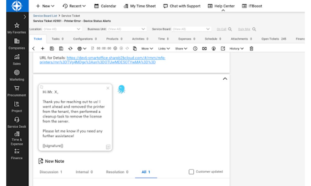Open the History dropdown
311x186 pixels.
tap(236, 49)
